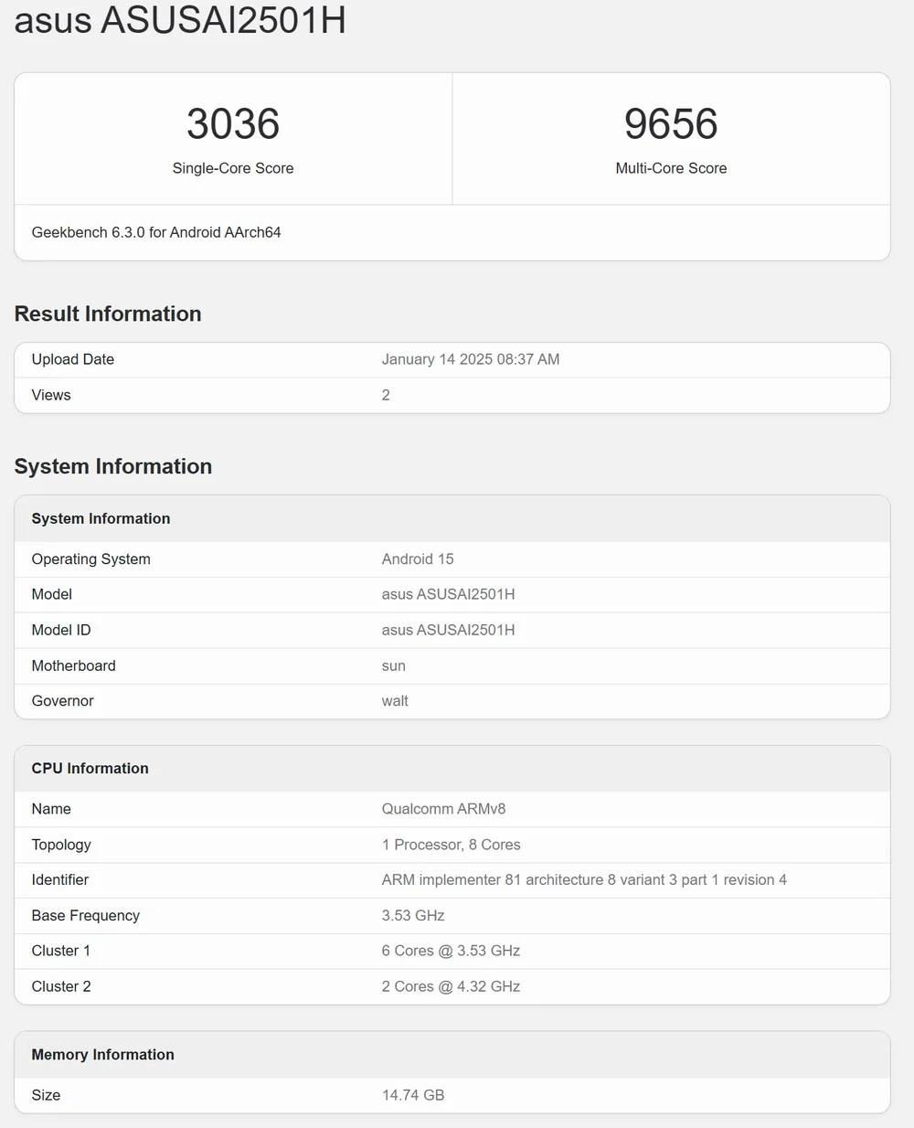The height and width of the screenshot is (1128, 914).
Task: Click the Single-Core Score label
Action: (x=233, y=168)
